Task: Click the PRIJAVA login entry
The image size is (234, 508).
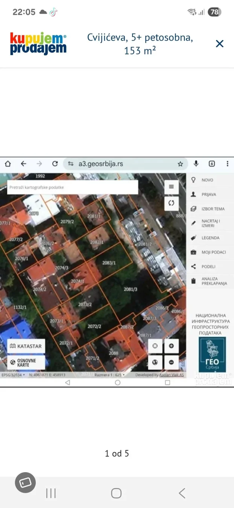Action: [210, 195]
